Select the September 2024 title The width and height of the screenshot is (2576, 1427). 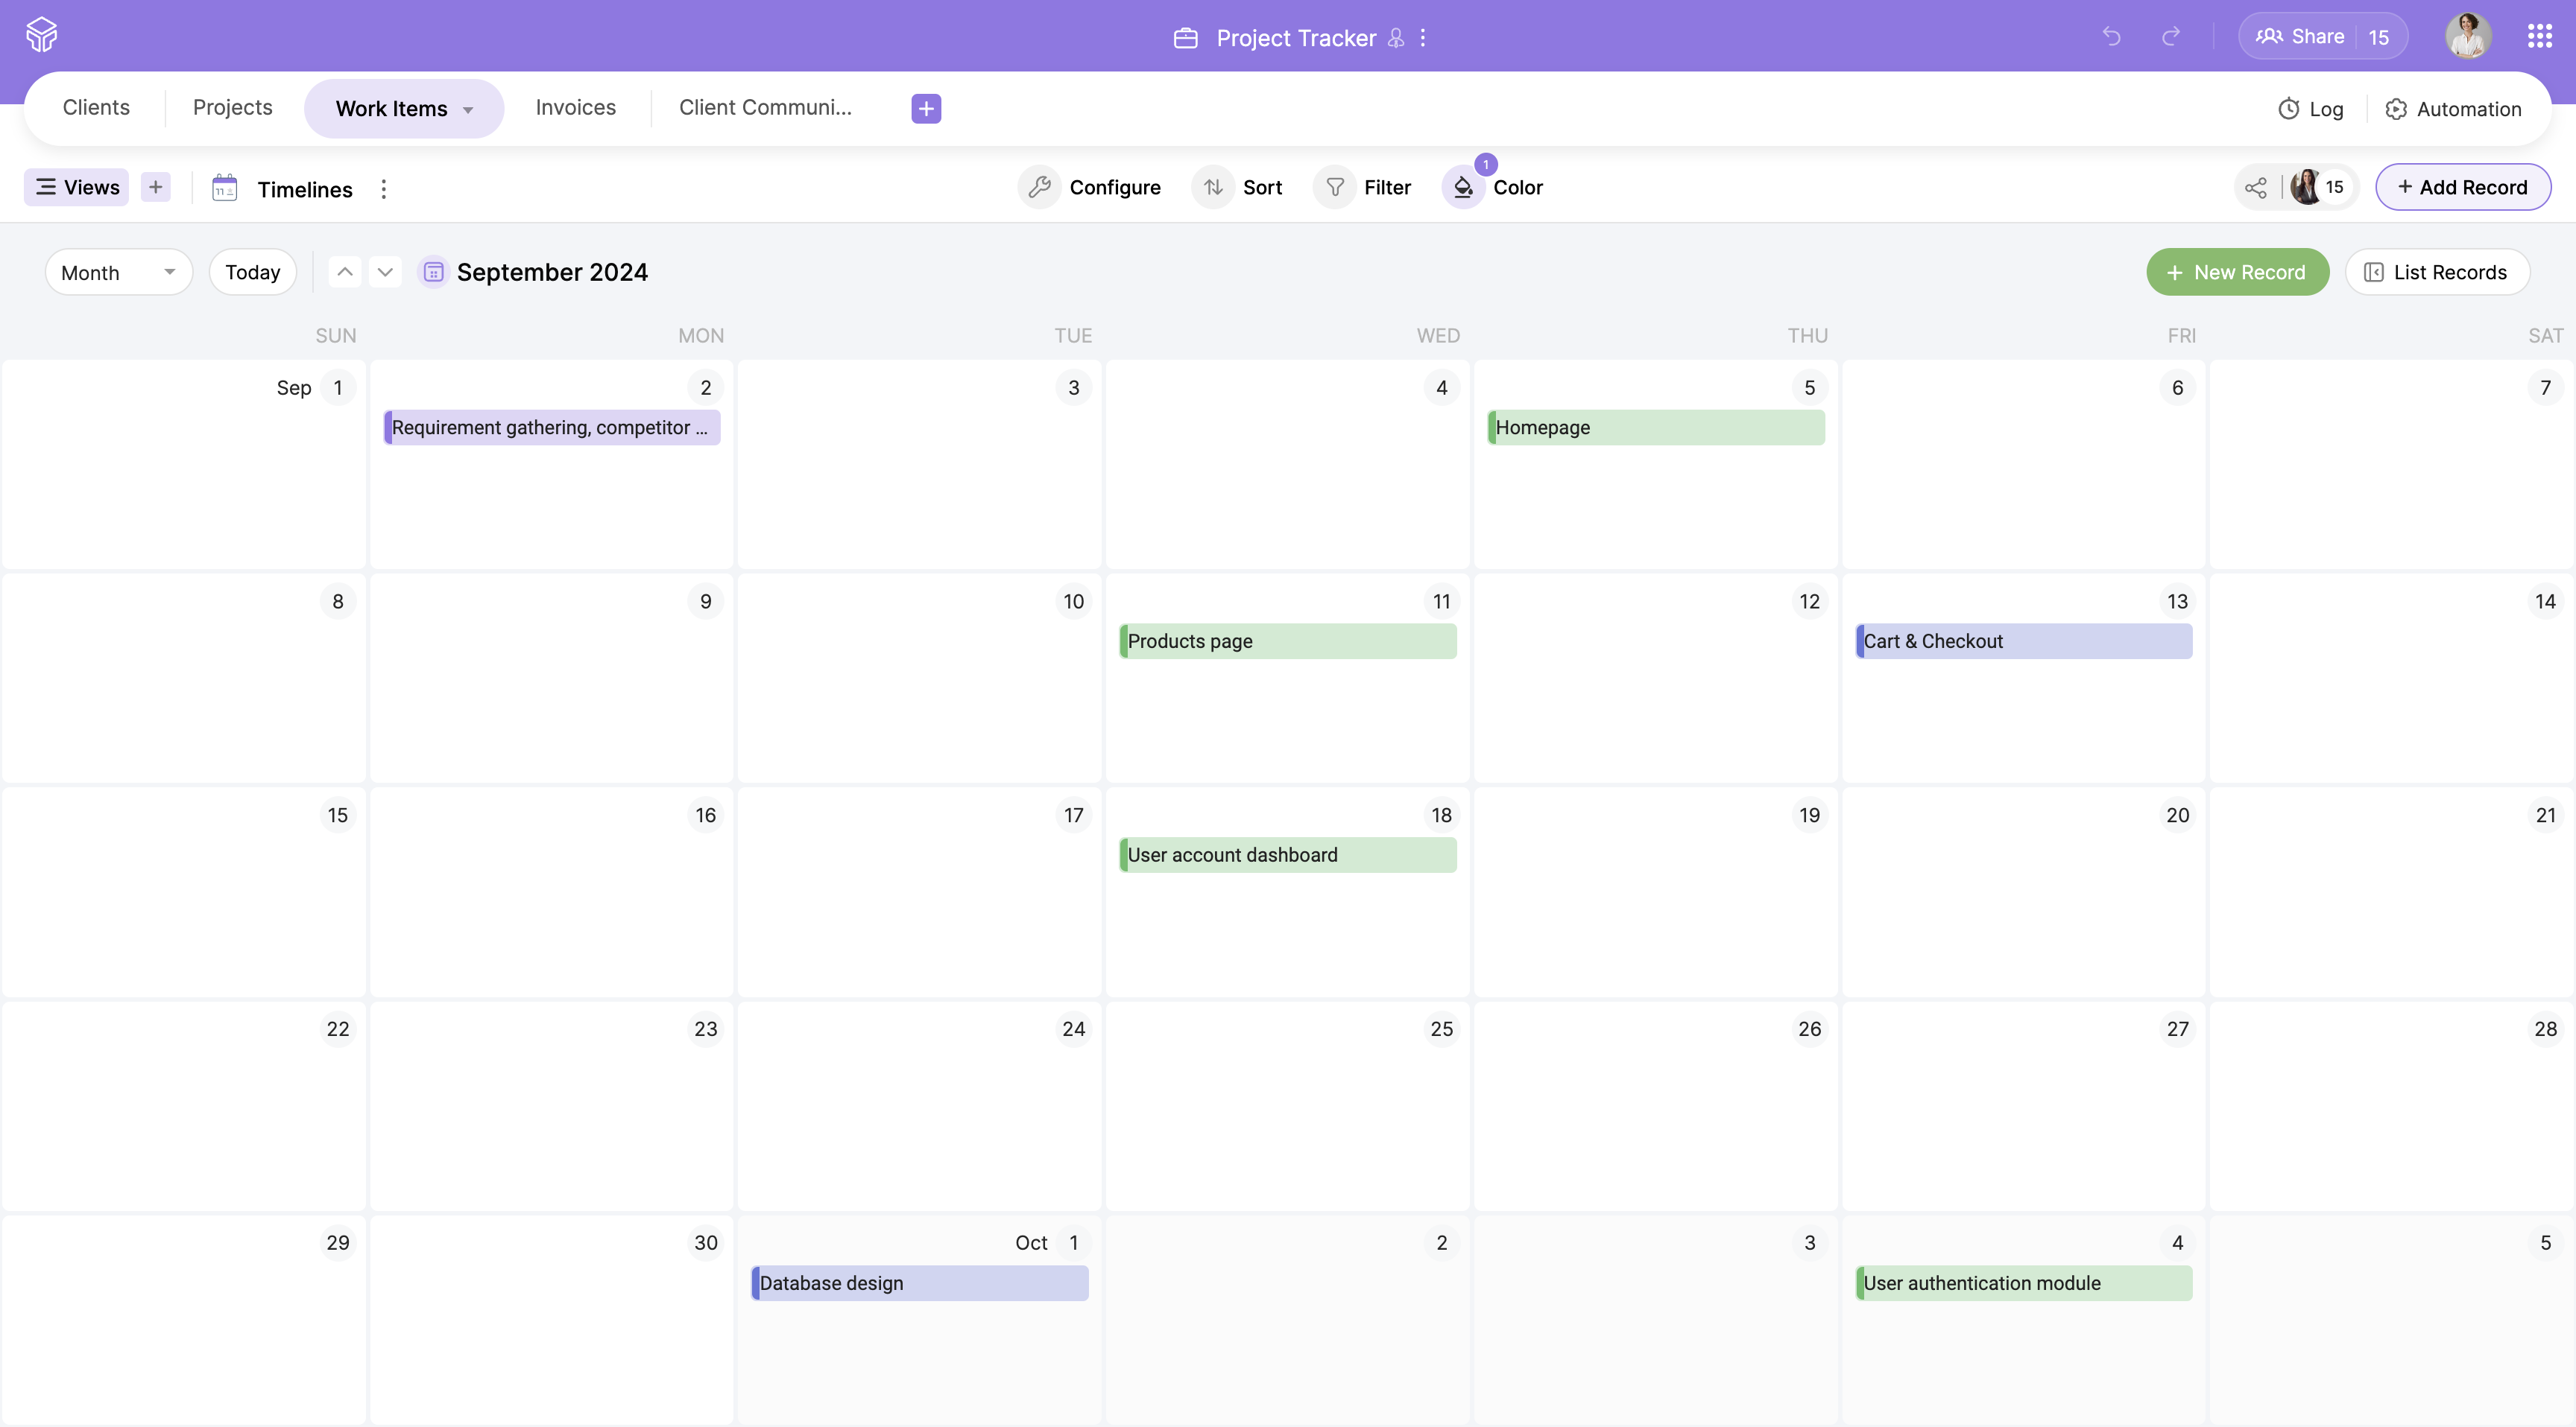[x=552, y=272]
